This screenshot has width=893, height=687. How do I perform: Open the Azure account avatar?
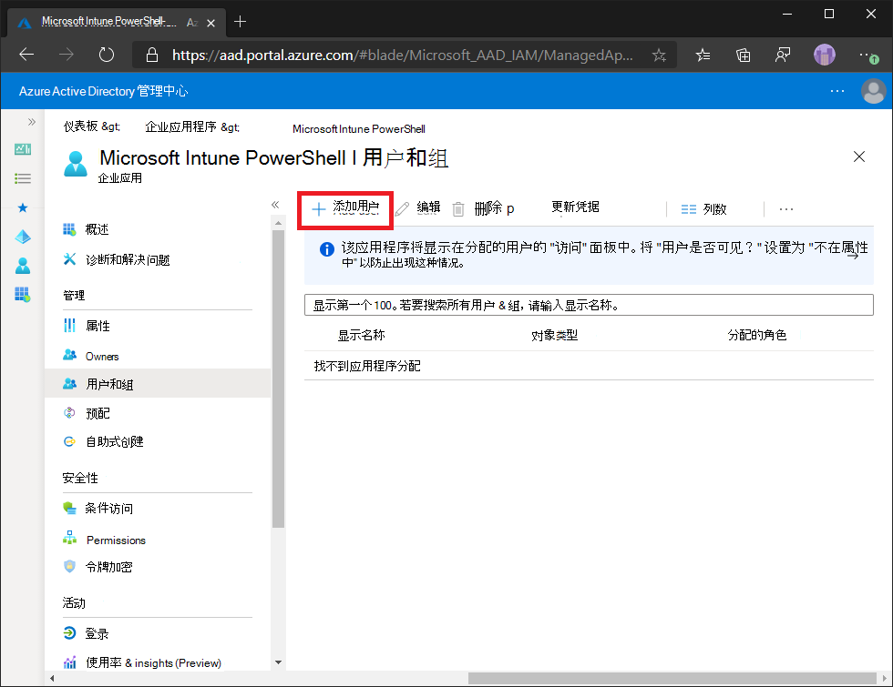tap(873, 91)
